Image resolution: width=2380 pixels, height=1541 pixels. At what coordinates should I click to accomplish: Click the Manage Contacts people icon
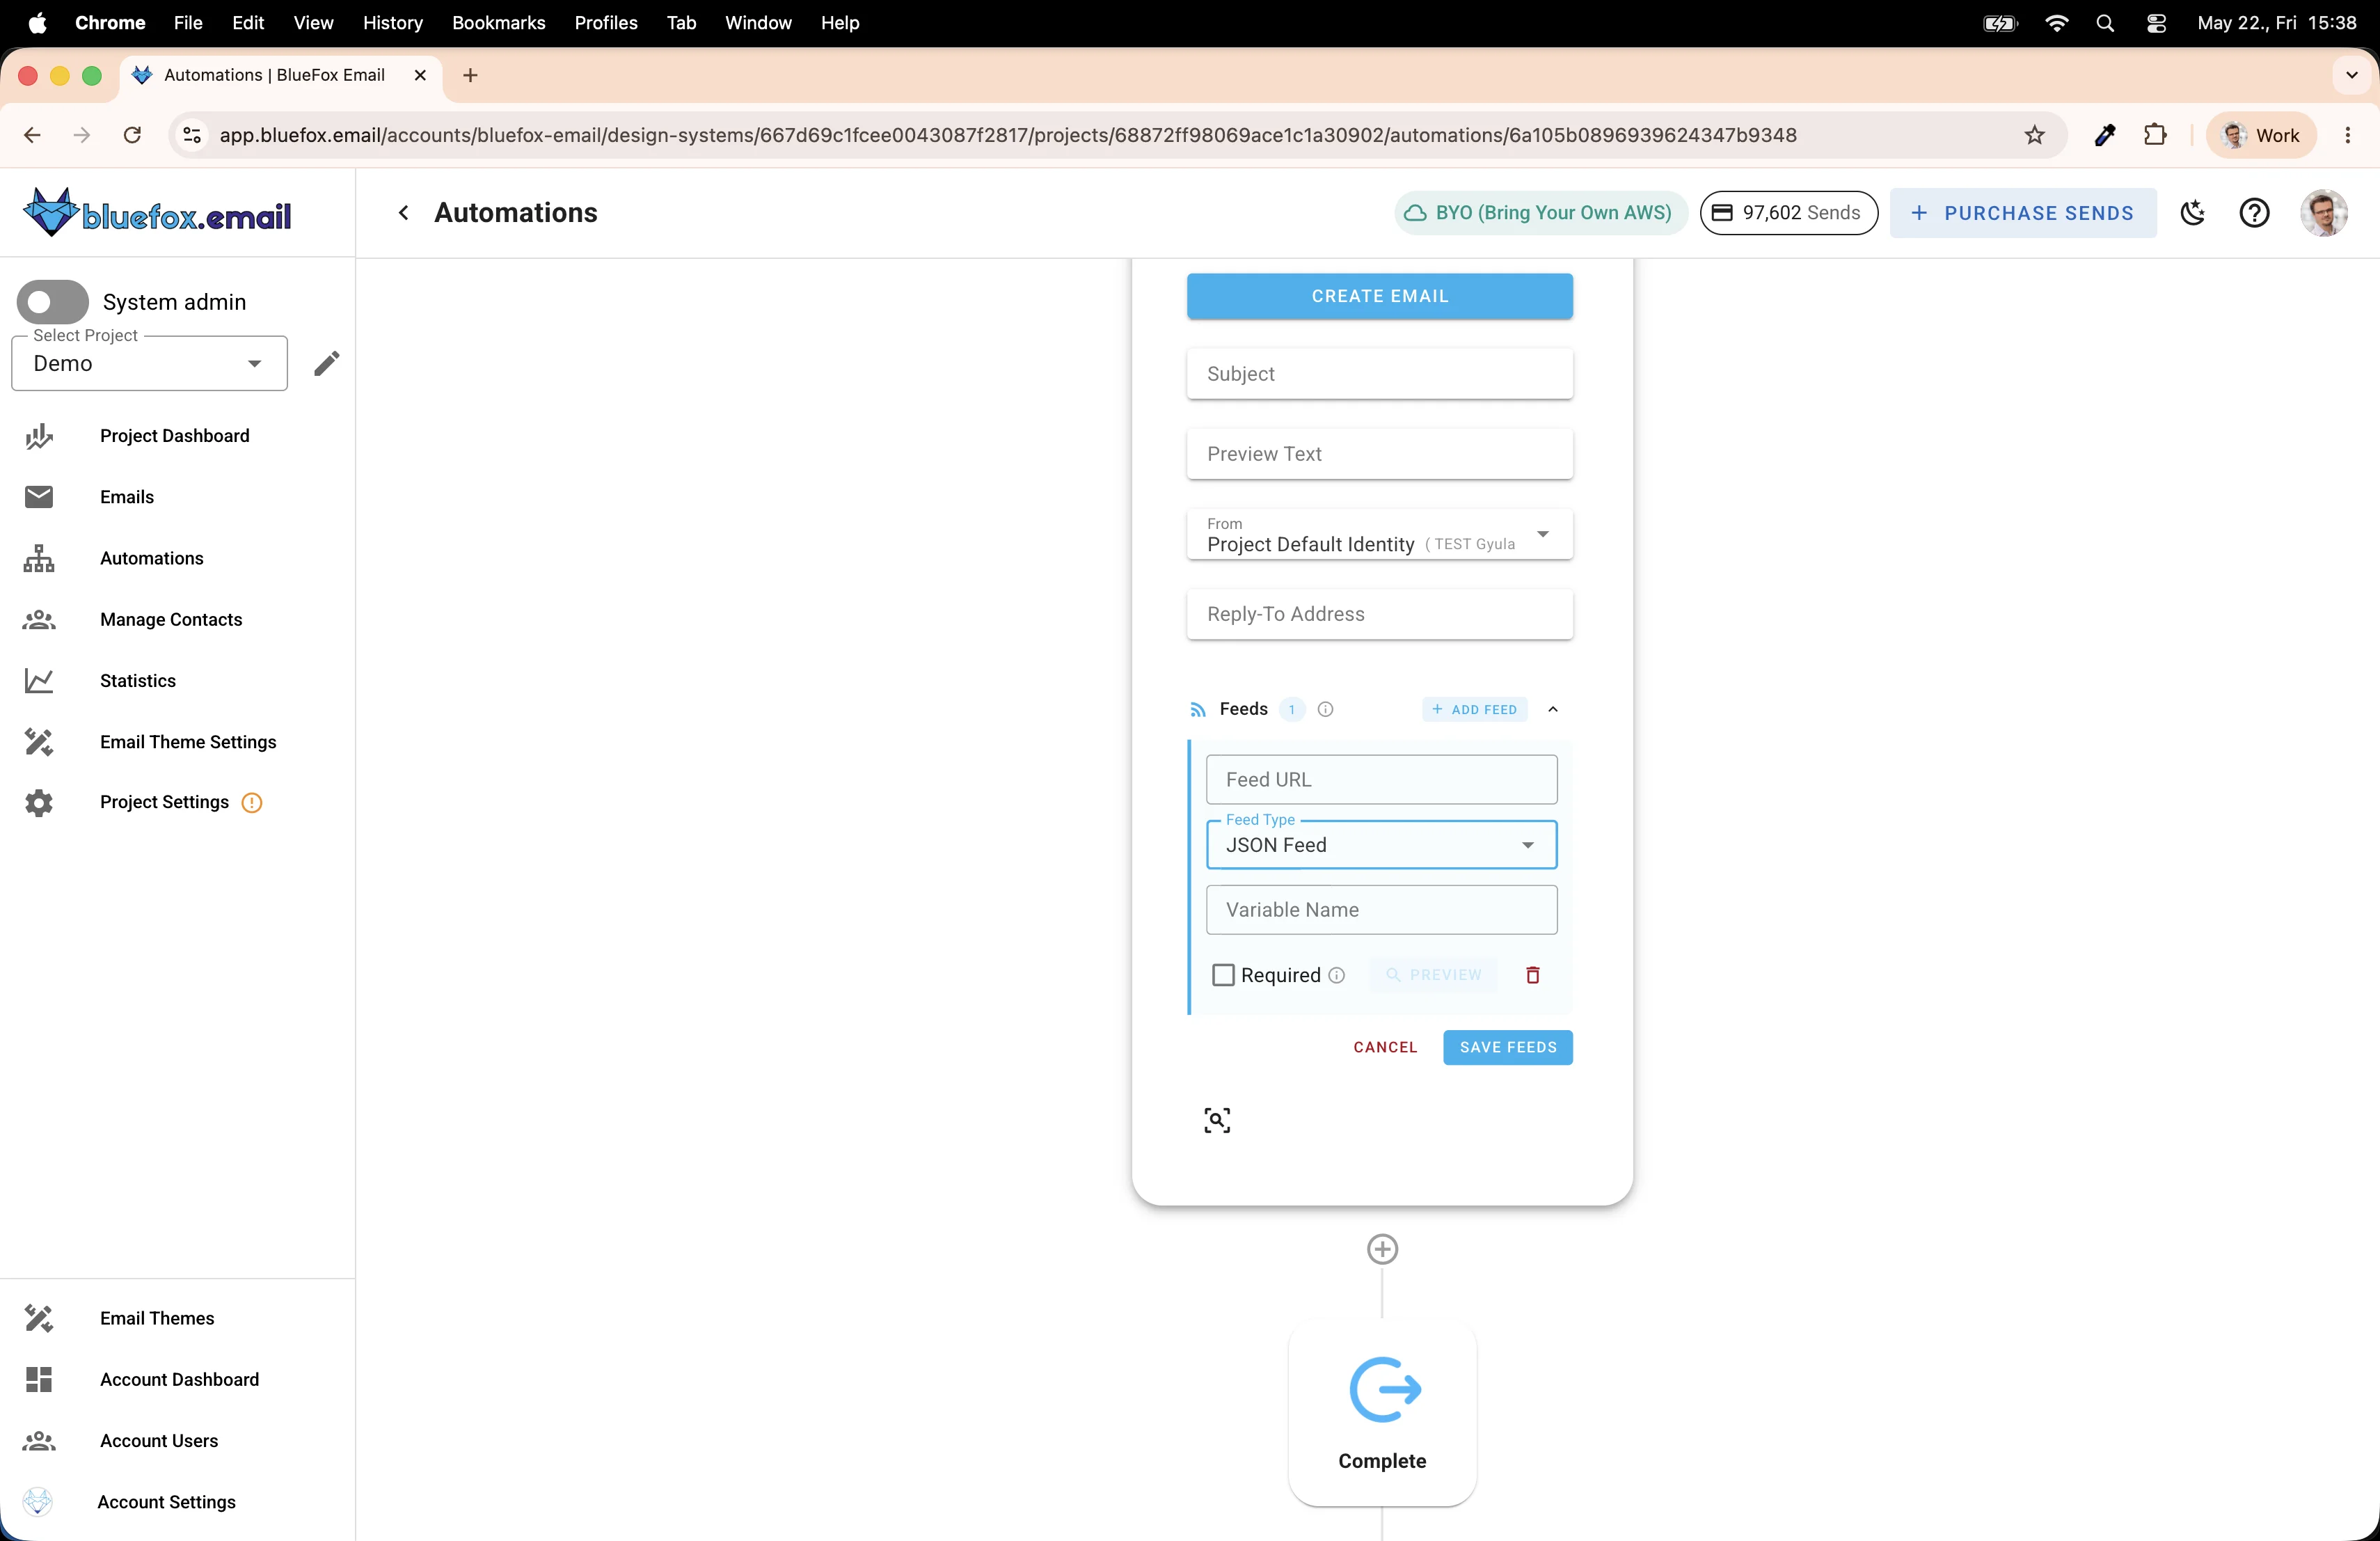click(39, 620)
